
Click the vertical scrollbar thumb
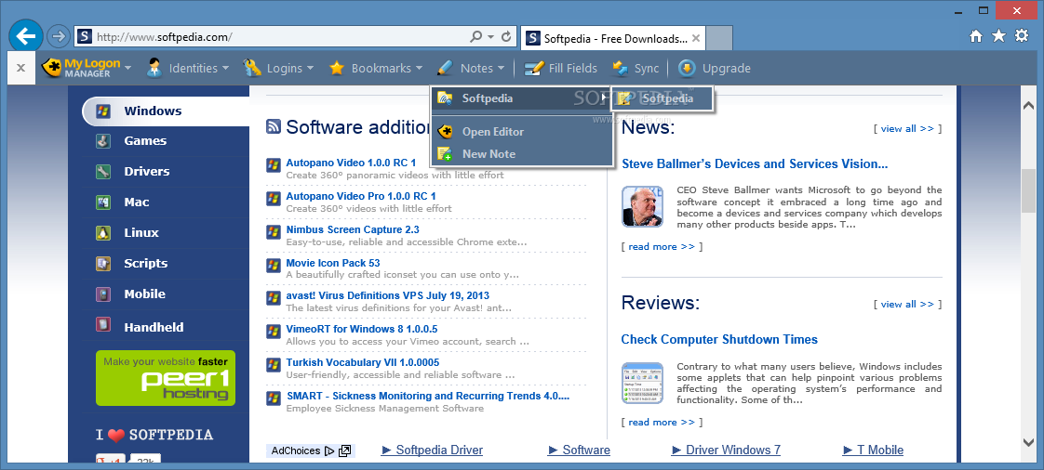click(x=1028, y=190)
